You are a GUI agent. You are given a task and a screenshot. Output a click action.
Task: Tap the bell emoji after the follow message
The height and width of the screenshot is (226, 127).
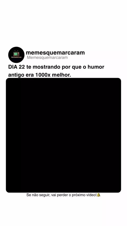[x=99, y=195]
